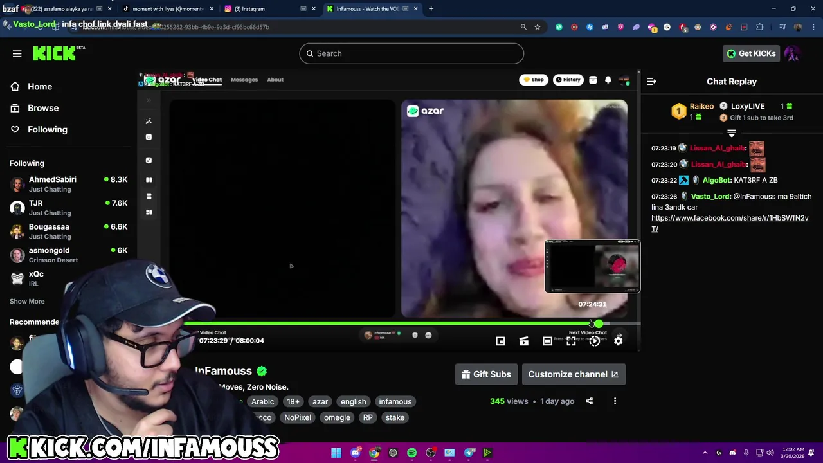
Task: Switch to Messages tab in Azar
Action: [244, 80]
